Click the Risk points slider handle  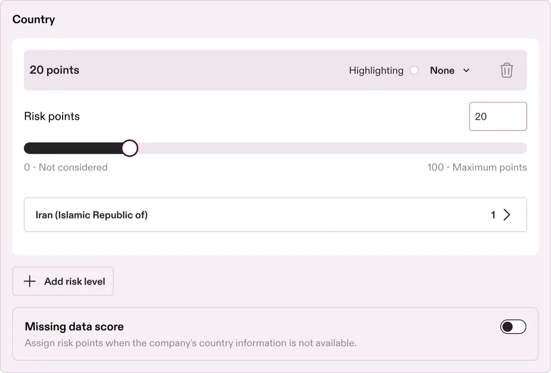pyautogui.click(x=130, y=148)
